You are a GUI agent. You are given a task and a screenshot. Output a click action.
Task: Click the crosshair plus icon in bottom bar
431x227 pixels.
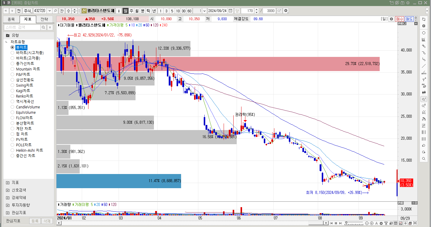(x=406, y=223)
